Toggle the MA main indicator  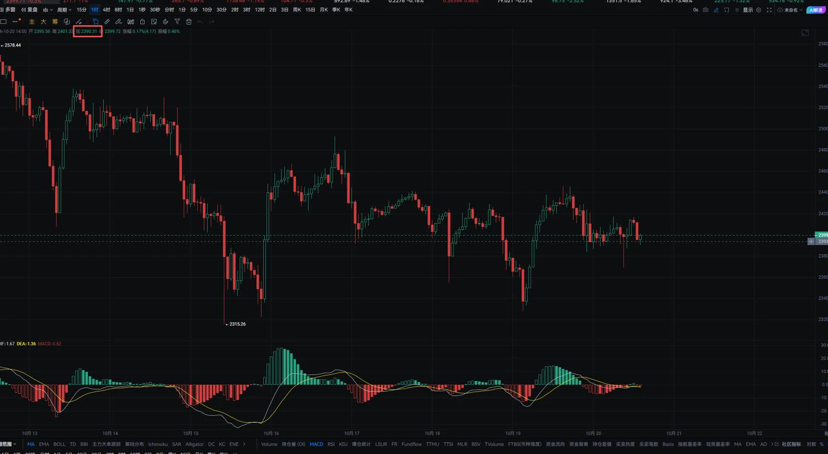31,444
